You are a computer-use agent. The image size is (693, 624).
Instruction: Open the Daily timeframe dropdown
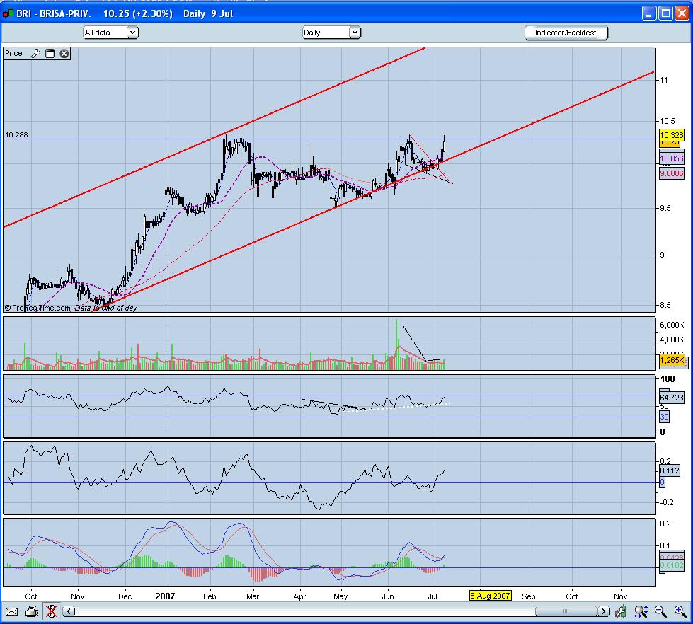[x=331, y=33]
